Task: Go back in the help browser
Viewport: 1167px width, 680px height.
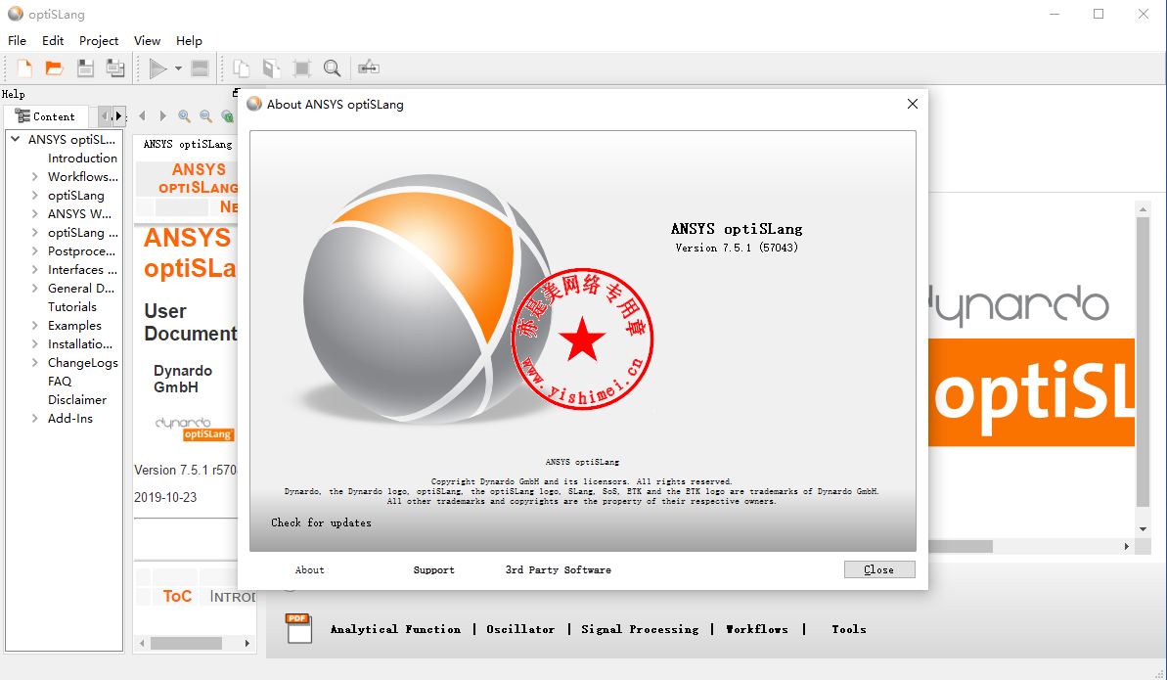Action: point(142,116)
